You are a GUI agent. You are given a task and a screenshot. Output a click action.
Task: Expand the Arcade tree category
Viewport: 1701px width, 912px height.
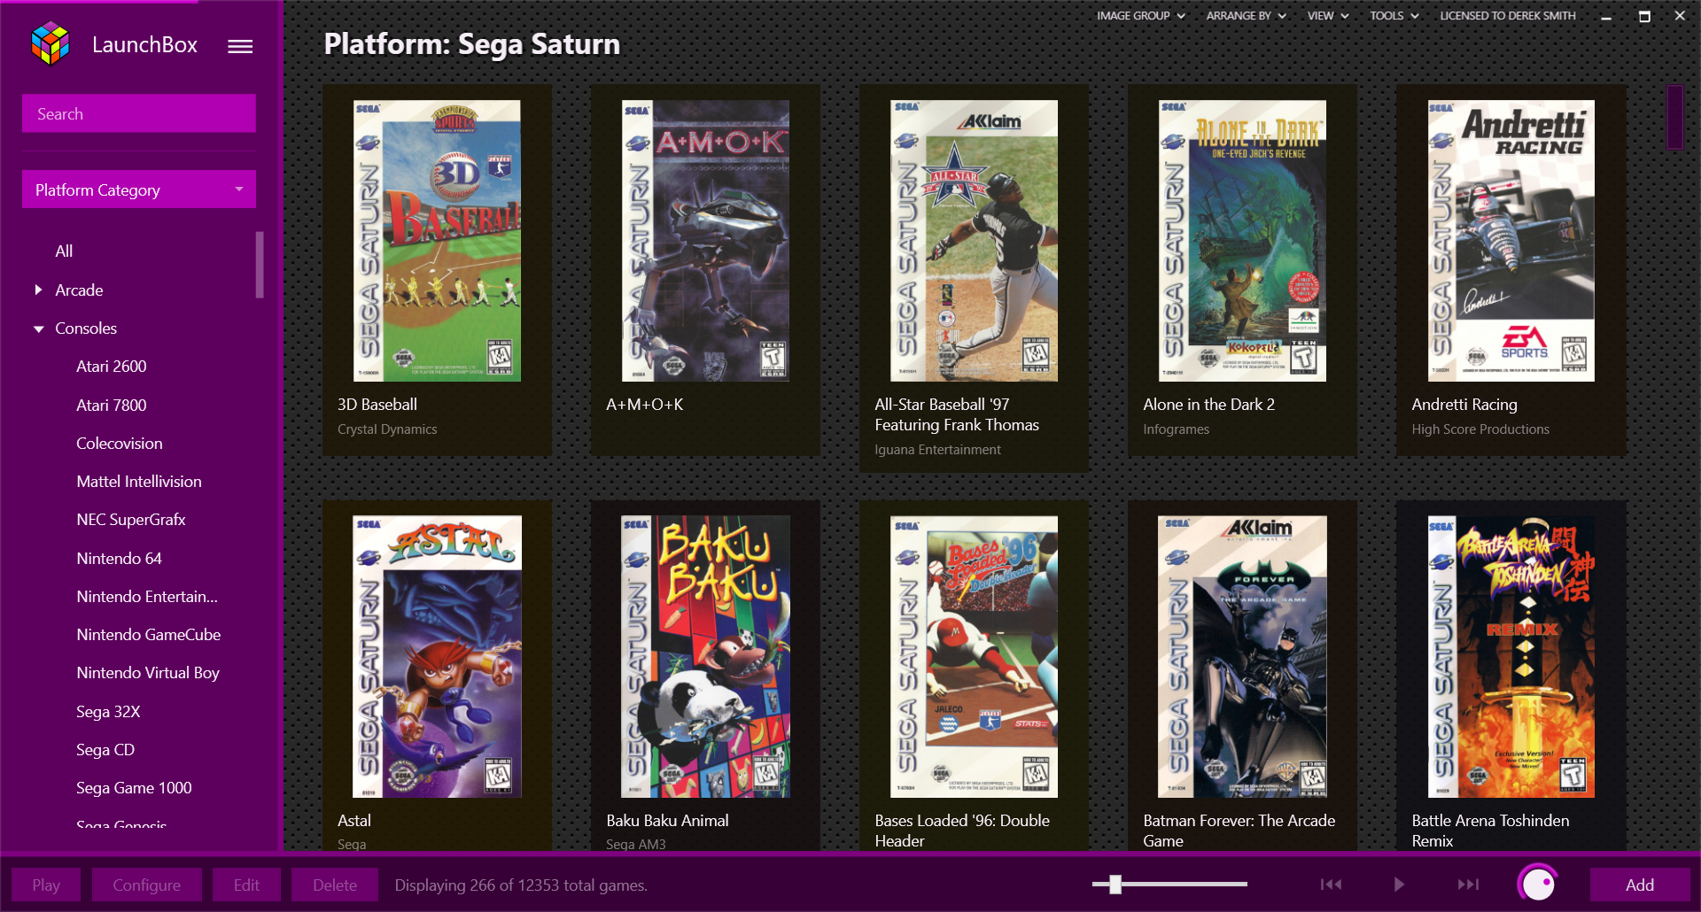click(38, 290)
